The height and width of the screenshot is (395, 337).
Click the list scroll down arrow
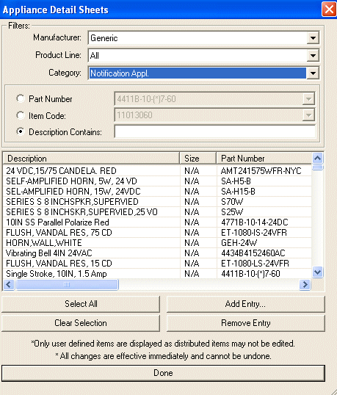317,272
